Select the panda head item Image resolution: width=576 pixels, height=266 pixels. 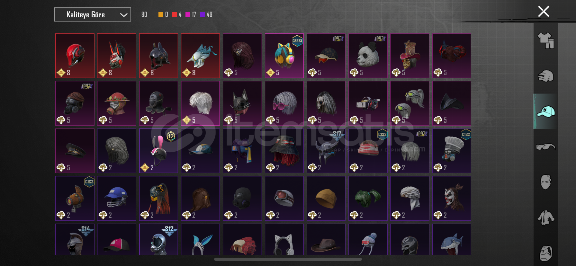pos(368,56)
